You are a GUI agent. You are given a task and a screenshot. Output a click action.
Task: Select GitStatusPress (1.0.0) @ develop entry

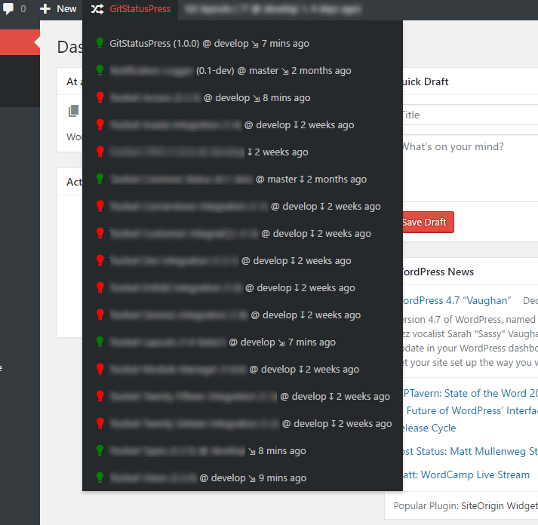click(209, 44)
